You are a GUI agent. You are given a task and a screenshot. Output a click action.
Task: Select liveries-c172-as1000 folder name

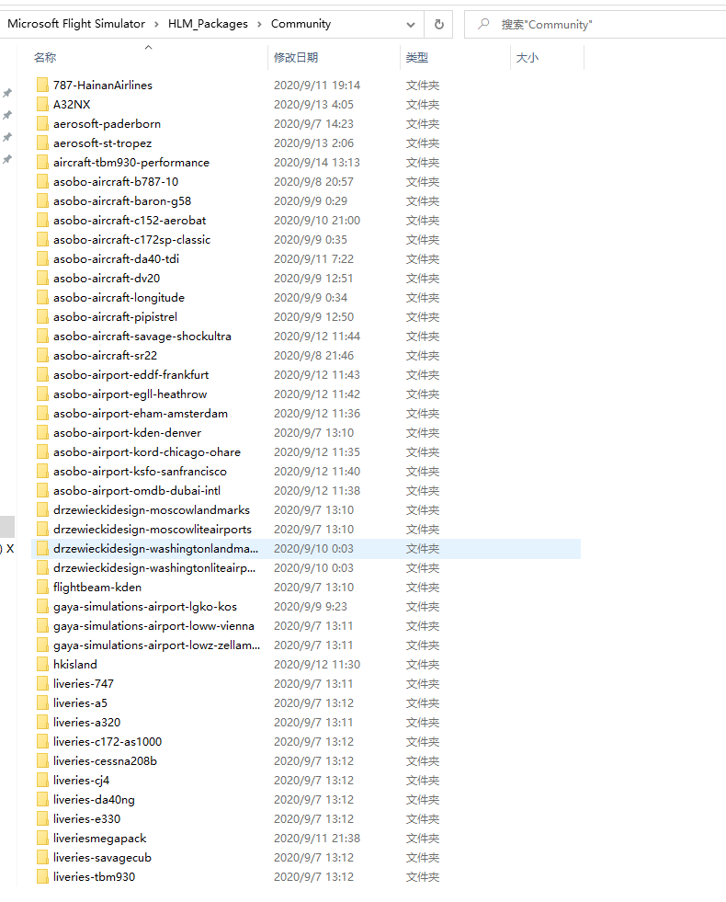[108, 741]
